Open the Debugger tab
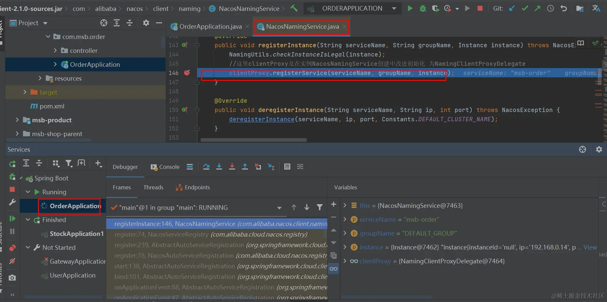Image resolution: width=607 pixels, height=302 pixels. 125,167
